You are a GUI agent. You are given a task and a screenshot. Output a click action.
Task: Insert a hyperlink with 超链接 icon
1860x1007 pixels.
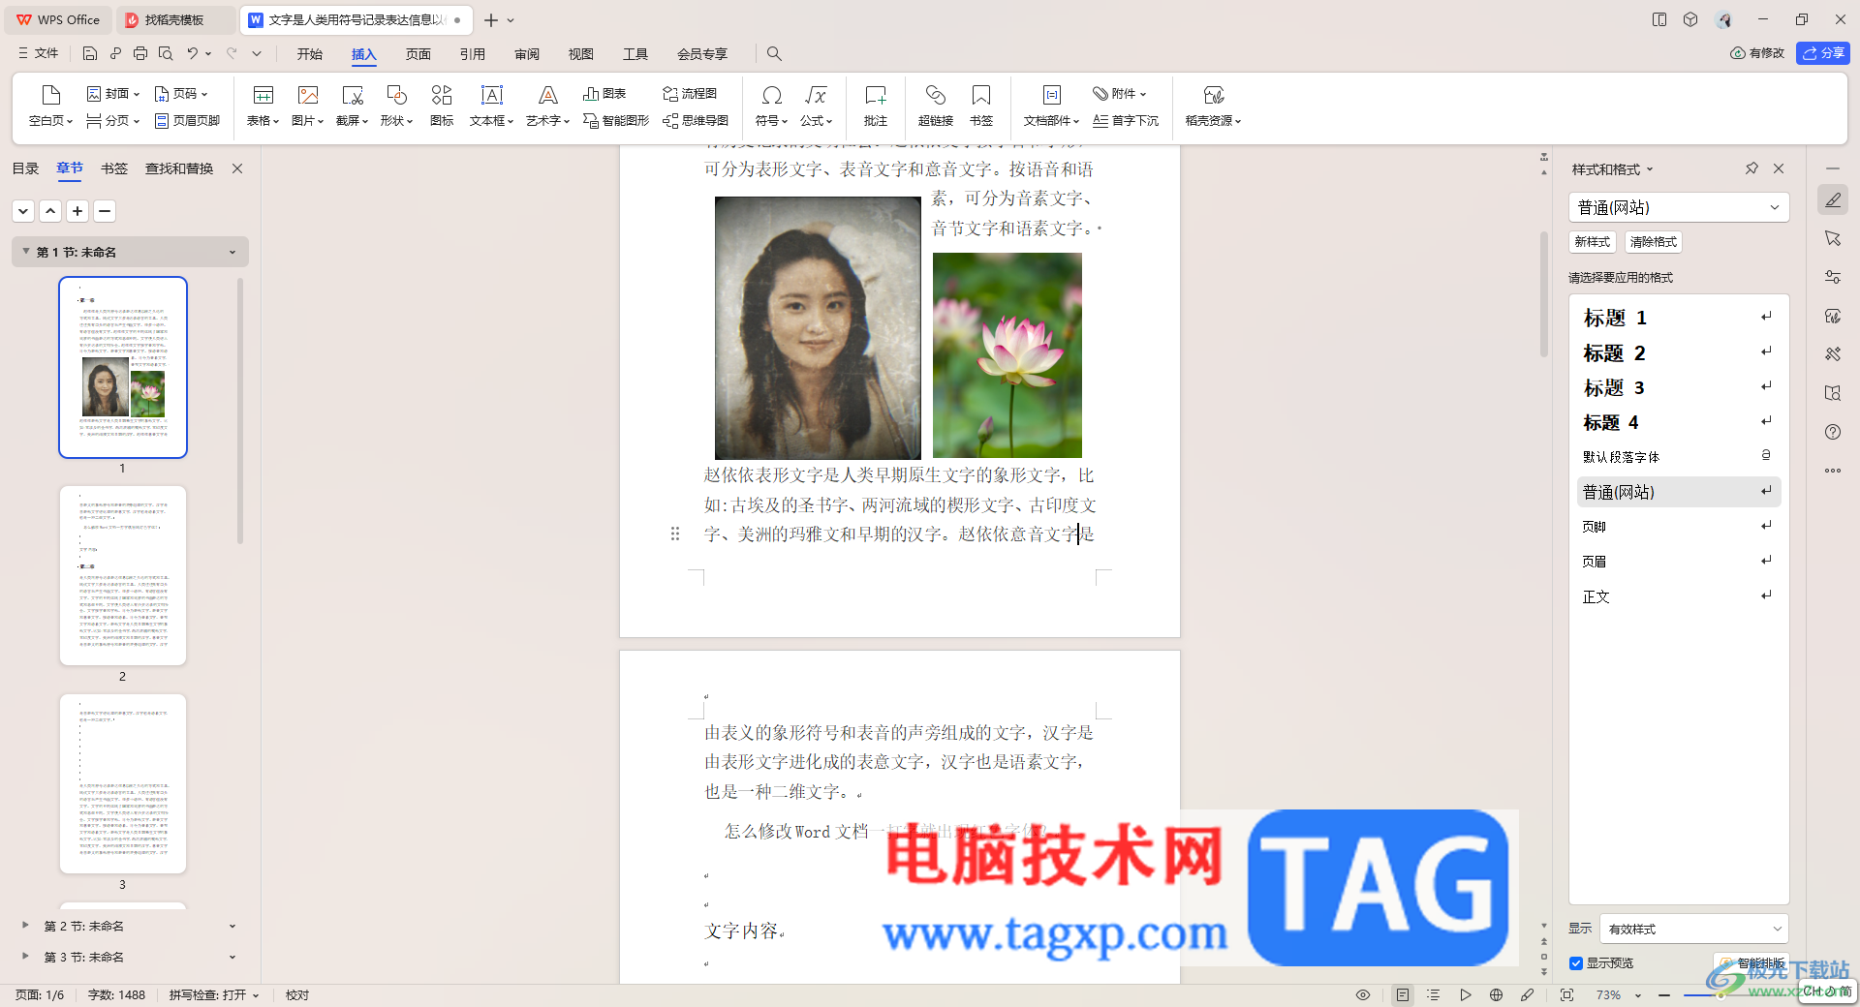935,106
